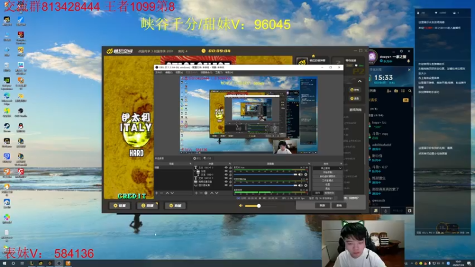Open the QQ penguin desktop icon
The image size is (475, 267).
tap(21, 128)
